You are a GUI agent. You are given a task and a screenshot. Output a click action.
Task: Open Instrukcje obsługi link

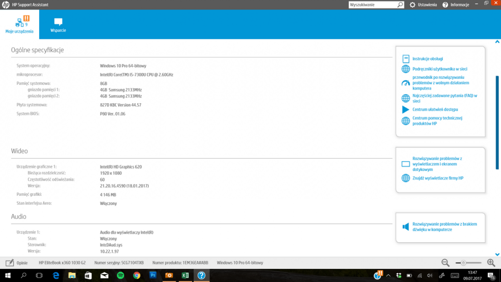pyautogui.click(x=427, y=59)
